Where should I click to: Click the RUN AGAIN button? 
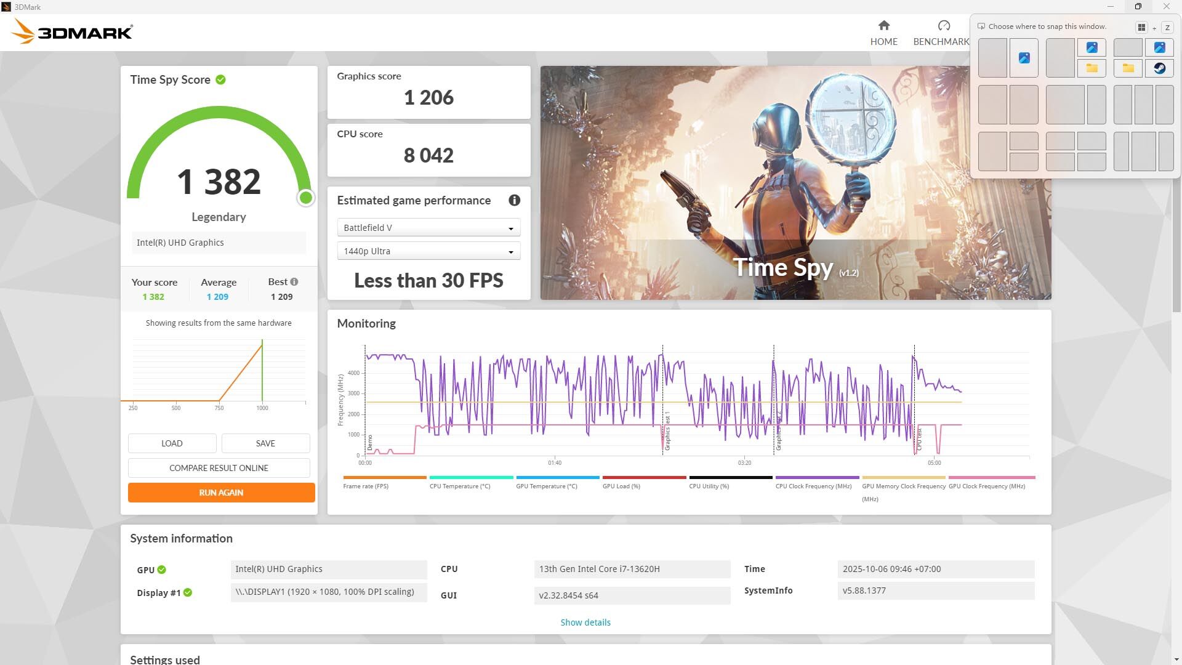tap(220, 493)
